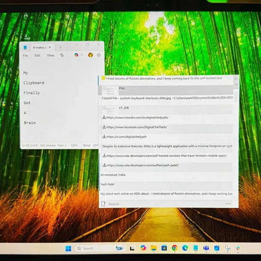Launch Snipping Tool from the taskbar
Screen dimensions: 261x261
(227, 248)
